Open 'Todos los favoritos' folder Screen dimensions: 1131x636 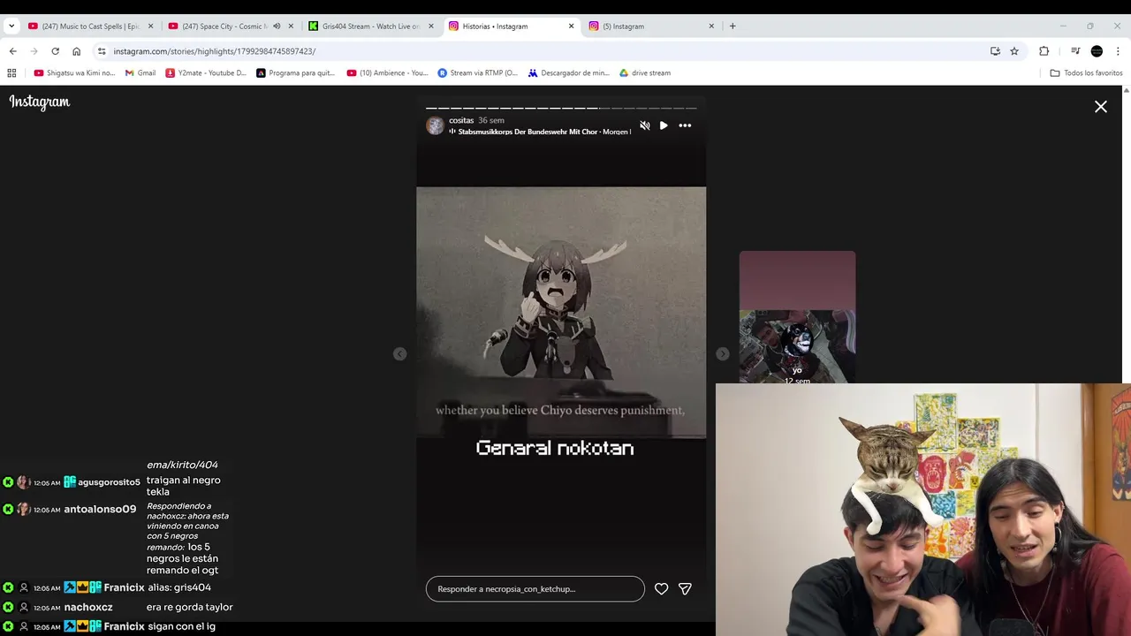pos(1086,73)
